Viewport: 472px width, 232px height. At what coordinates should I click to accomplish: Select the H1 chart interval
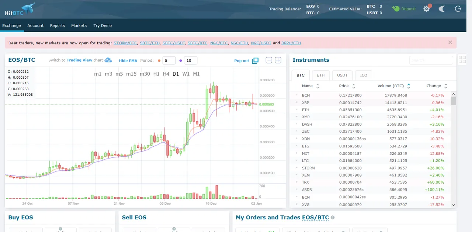pos(156,74)
